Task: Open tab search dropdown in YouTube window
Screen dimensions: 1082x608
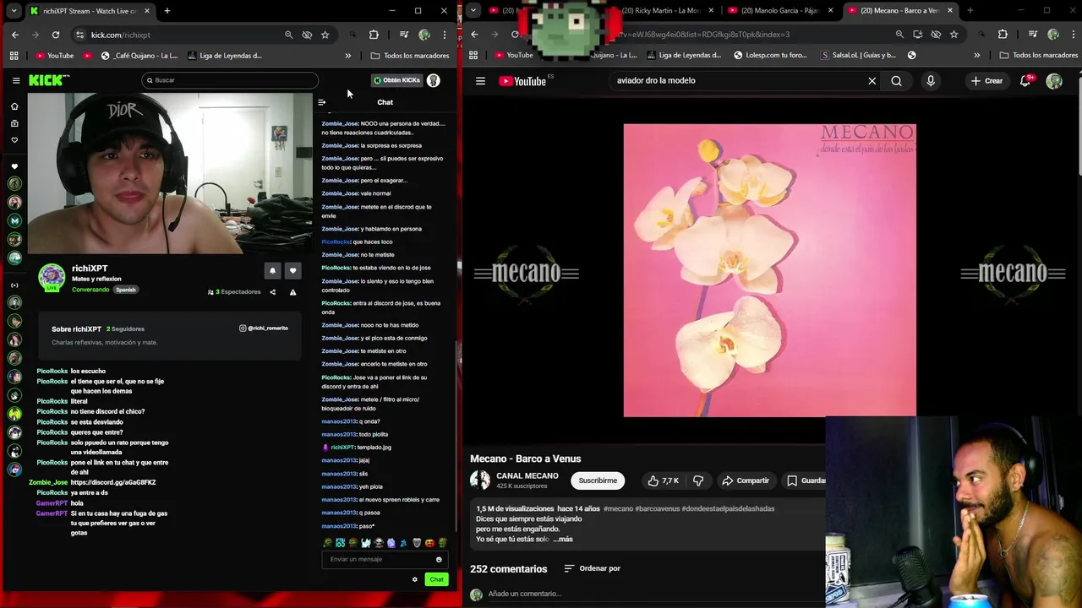Action: tap(473, 11)
